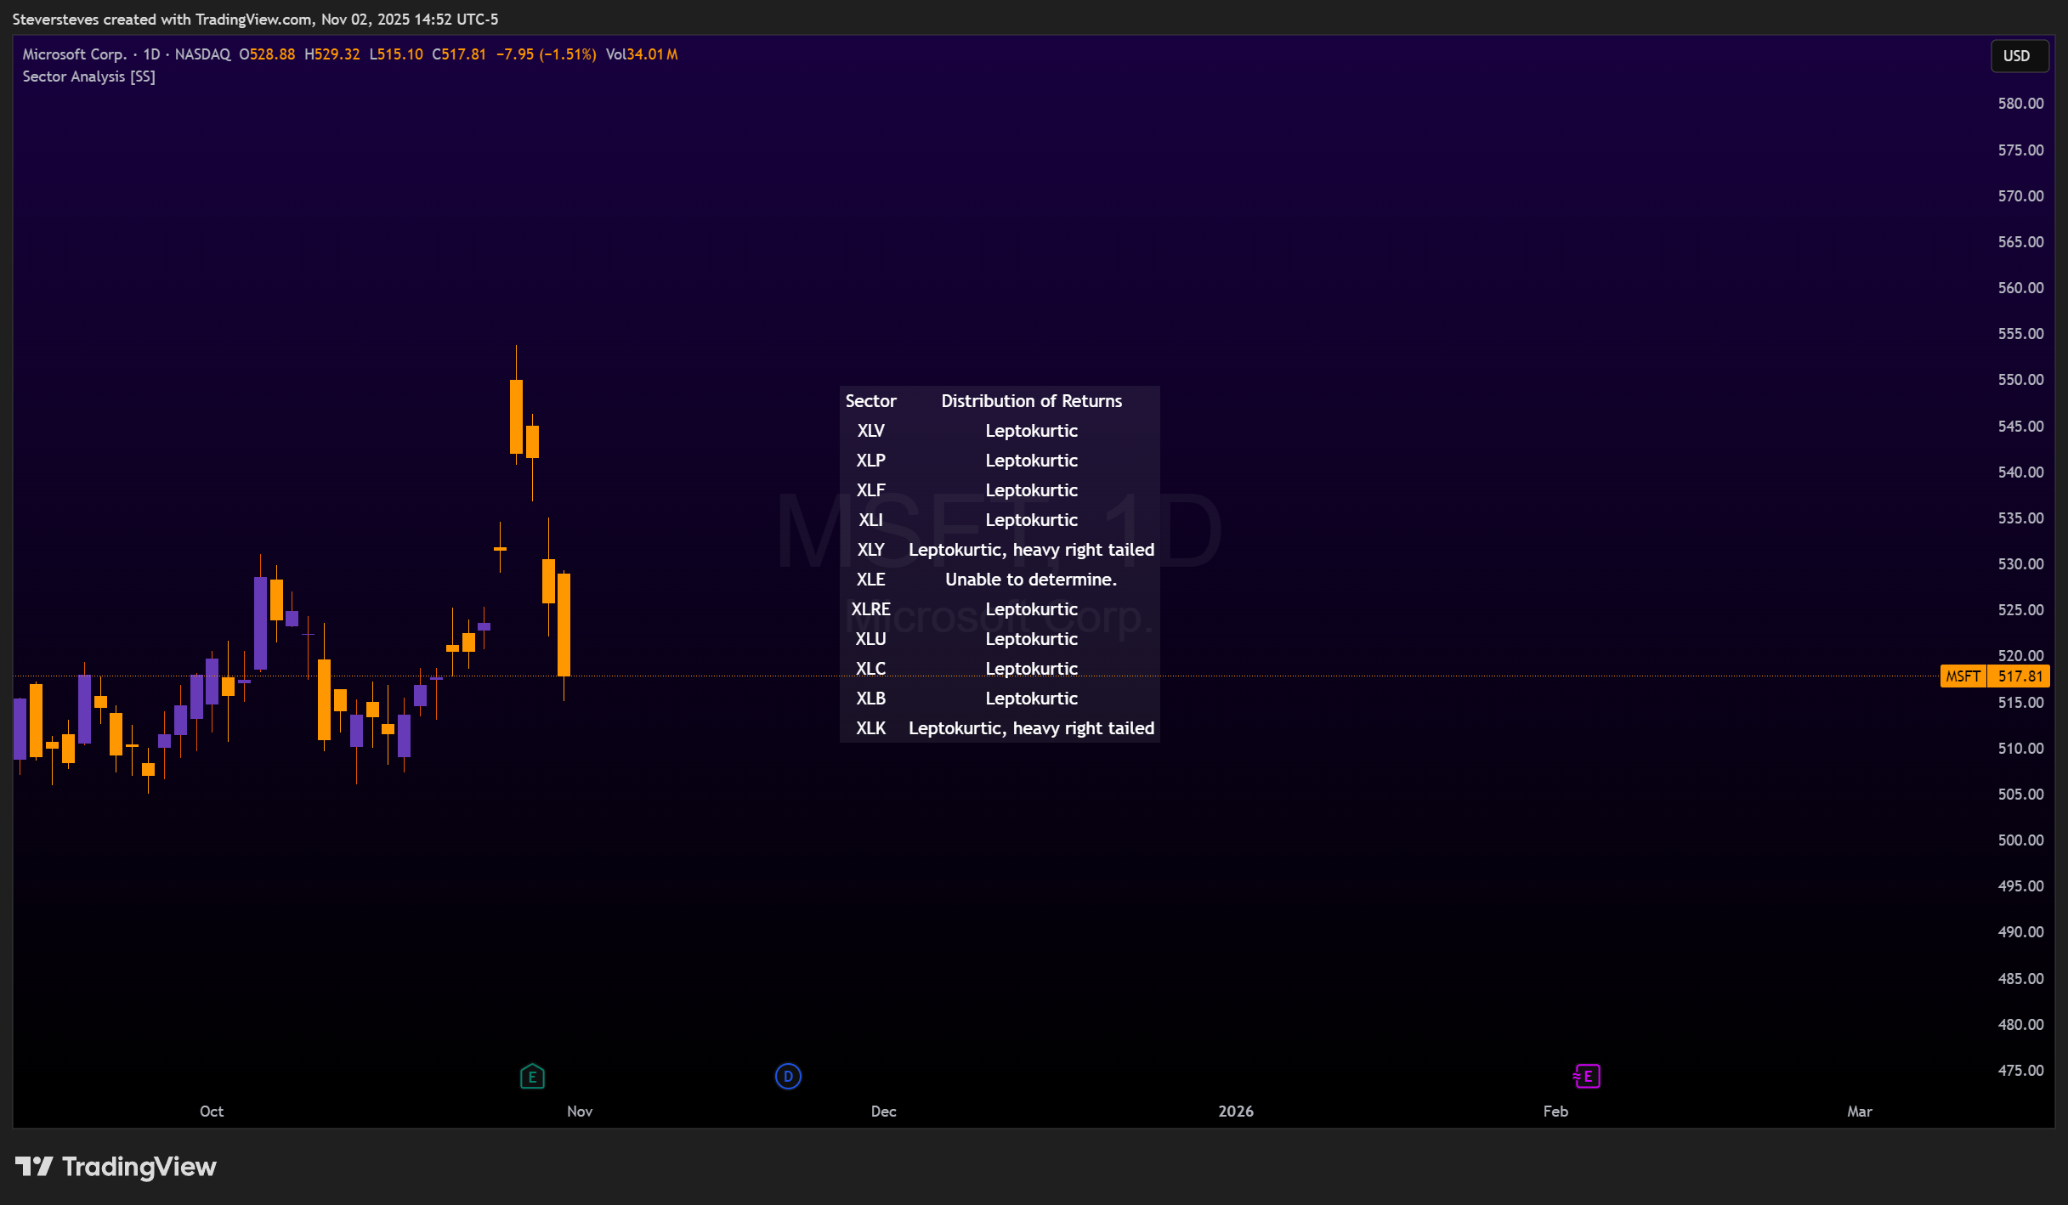Click the 475.00 price axis label

[x=2020, y=1071]
